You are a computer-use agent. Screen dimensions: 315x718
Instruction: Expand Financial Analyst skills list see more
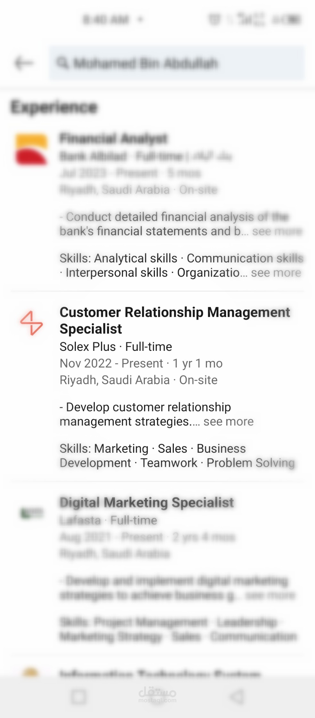[276, 273]
